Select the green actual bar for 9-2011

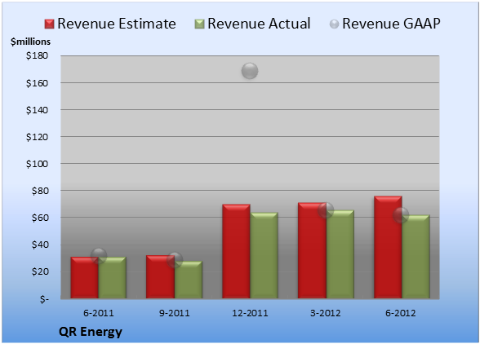click(x=189, y=280)
